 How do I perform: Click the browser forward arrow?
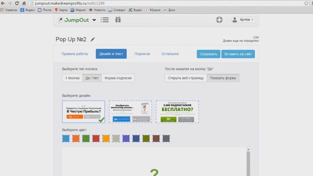point(10,3)
